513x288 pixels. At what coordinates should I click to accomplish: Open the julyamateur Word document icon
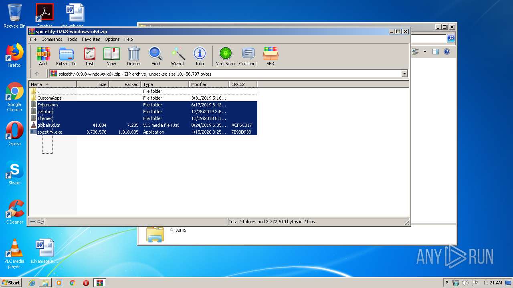(44, 251)
